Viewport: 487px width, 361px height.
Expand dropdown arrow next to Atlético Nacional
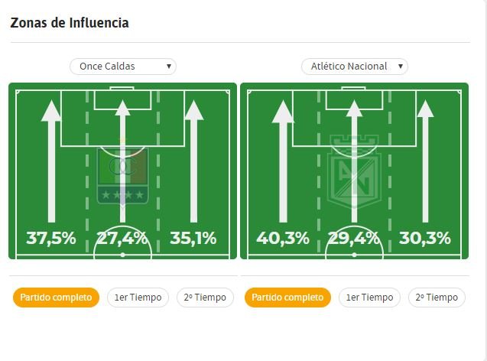[x=401, y=67]
